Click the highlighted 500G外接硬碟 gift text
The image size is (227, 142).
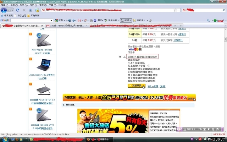tap(142, 57)
